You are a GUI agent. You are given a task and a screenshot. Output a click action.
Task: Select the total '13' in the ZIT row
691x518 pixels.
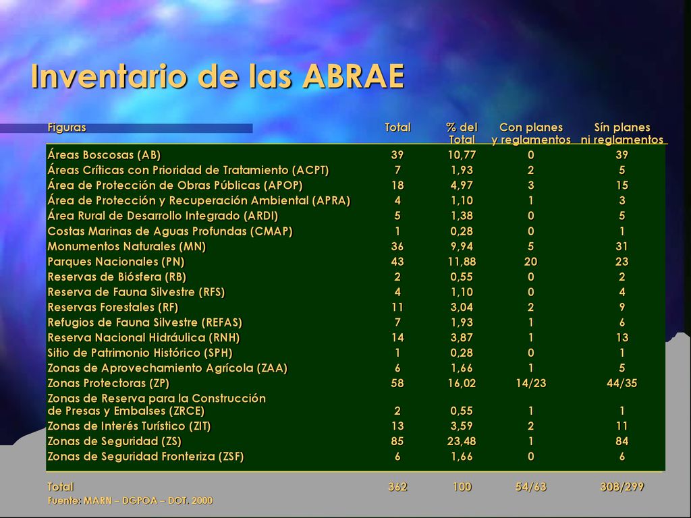(x=397, y=426)
